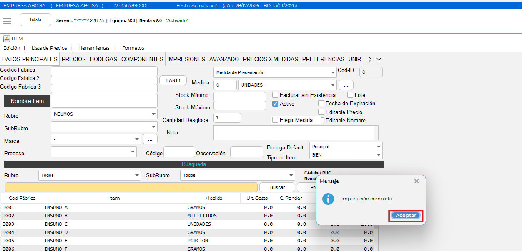Uncheck the Activo checkbox
Screen dimensions: 522x251
(275, 104)
